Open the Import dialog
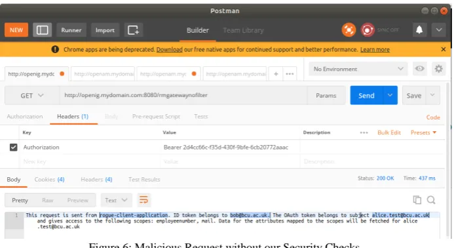 (x=105, y=30)
